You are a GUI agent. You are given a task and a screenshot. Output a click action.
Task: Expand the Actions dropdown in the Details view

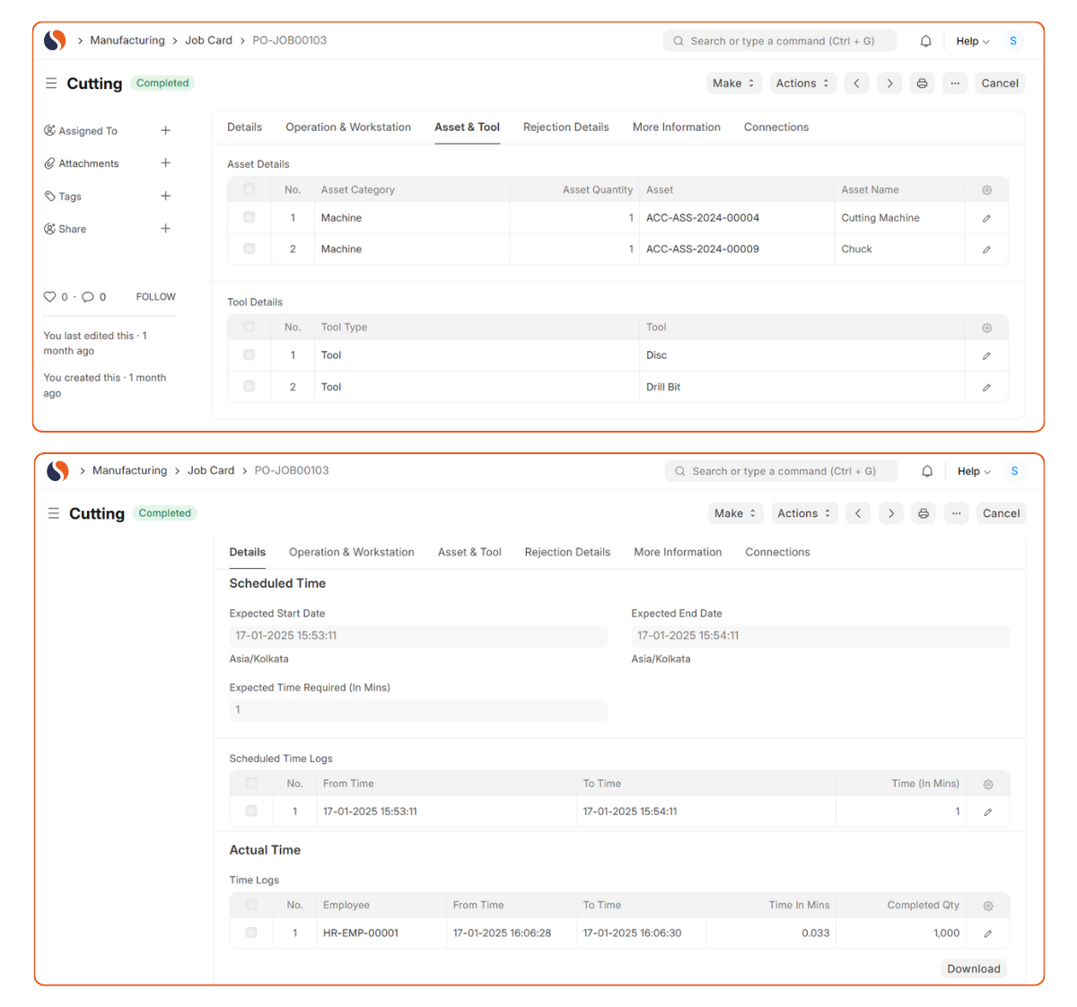click(x=803, y=513)
